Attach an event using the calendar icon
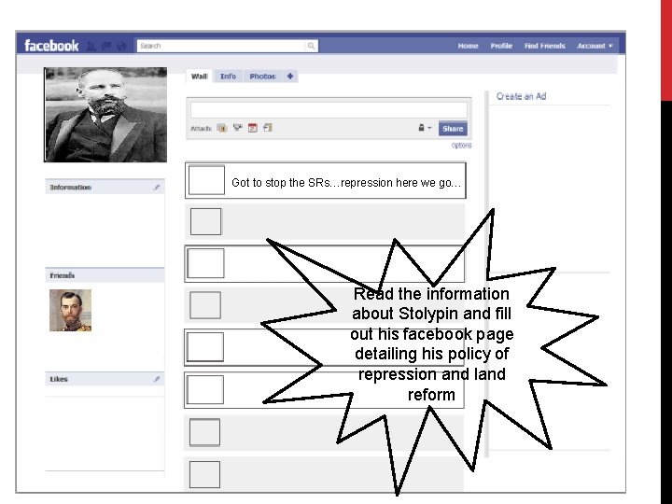The height and width of the screenshot is (504, 672). coord(253,128)
